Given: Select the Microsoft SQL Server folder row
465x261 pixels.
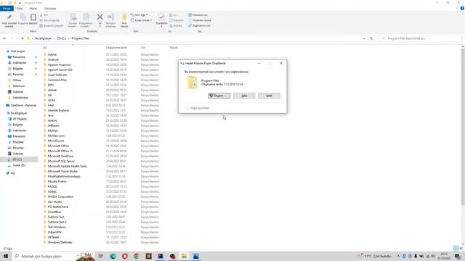Looking at the screenshot, I should click(101, 161).
